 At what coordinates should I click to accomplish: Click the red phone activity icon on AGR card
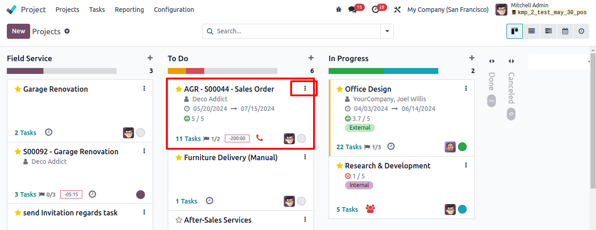(260, 138)
